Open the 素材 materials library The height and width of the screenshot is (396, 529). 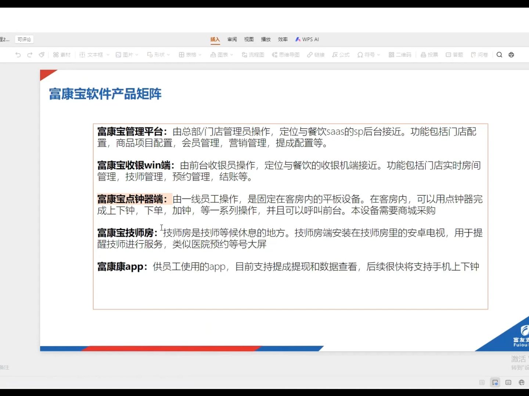[62, 55]
